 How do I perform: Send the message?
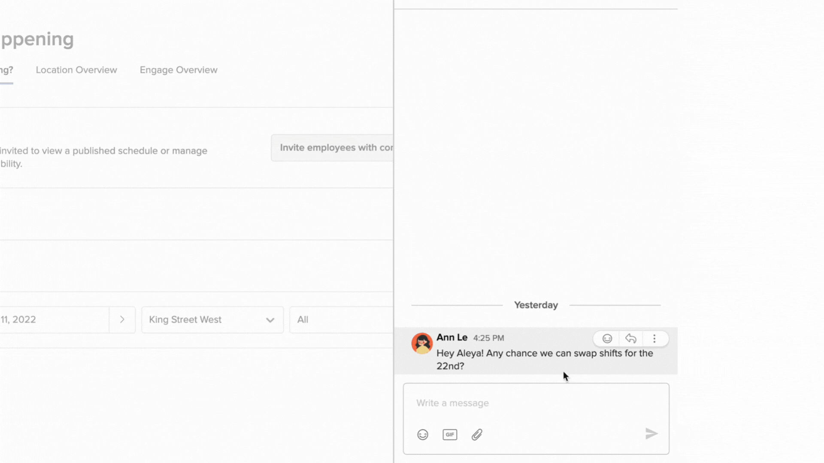pyautogui.click(x=651, y=433)
